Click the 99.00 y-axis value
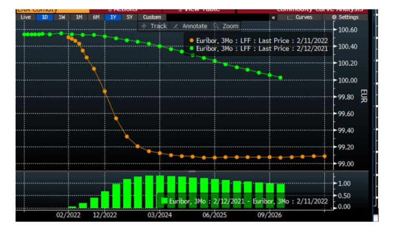The height and width of the screenshot is (230, 397). [346, 164]
